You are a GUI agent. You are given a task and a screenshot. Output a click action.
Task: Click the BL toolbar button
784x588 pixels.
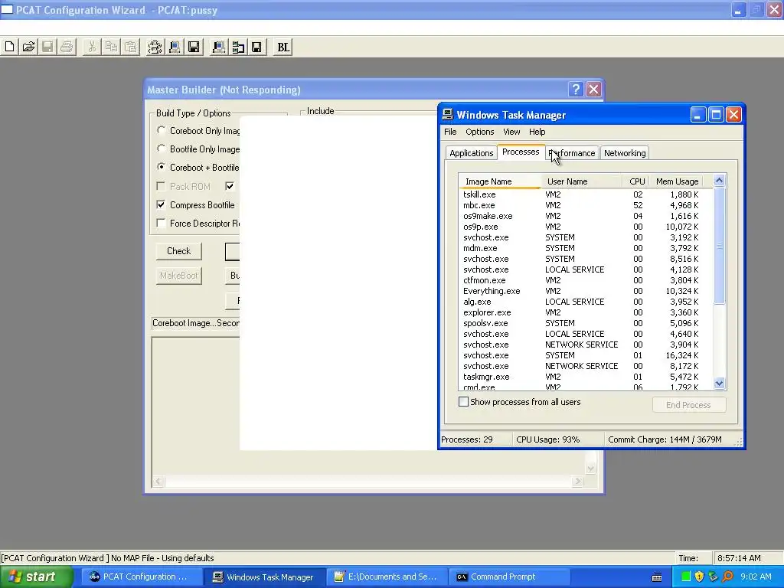pyautogui.click(x=283, y=47)
